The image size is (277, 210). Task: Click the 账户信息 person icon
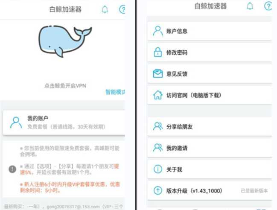[x=158, y=31]
